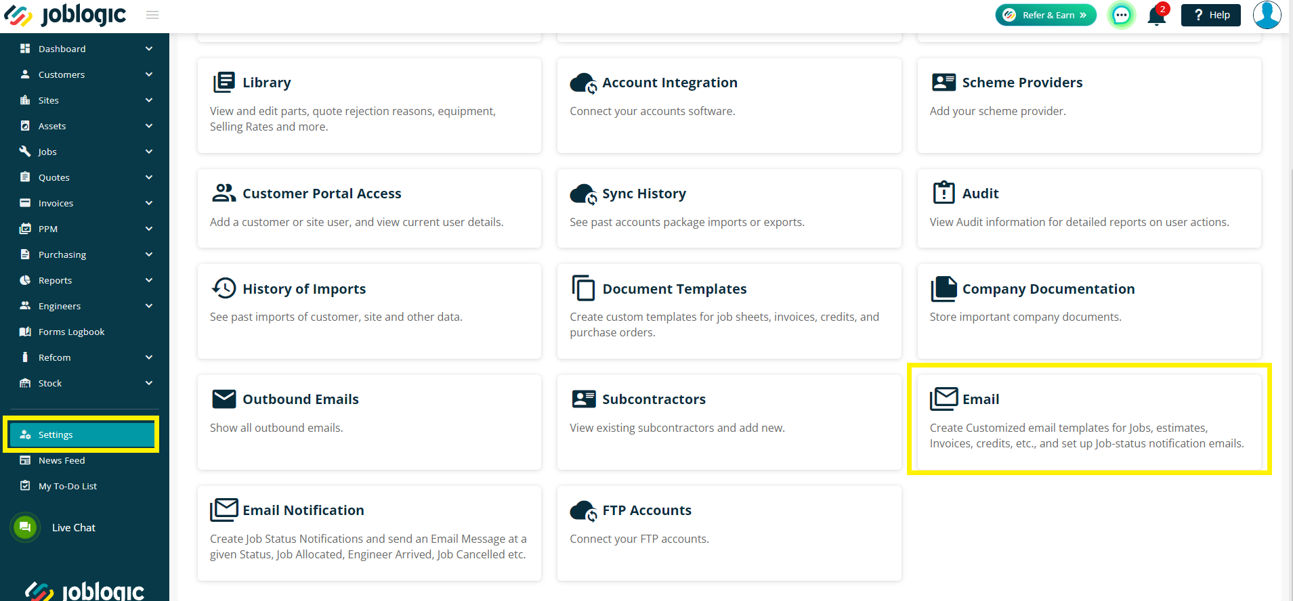Select Settings in the sidebar
Image resolution: width=1293 pixels, height=601 pixels.
[82, 435]
